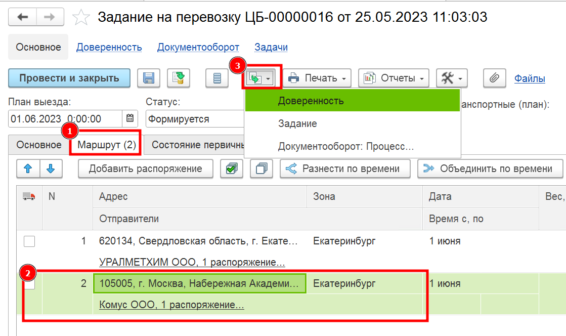Switch to Основное navigation section
The height and width of the screenshot is (336, 566).
pyautogui.click(x=38, y=47)
